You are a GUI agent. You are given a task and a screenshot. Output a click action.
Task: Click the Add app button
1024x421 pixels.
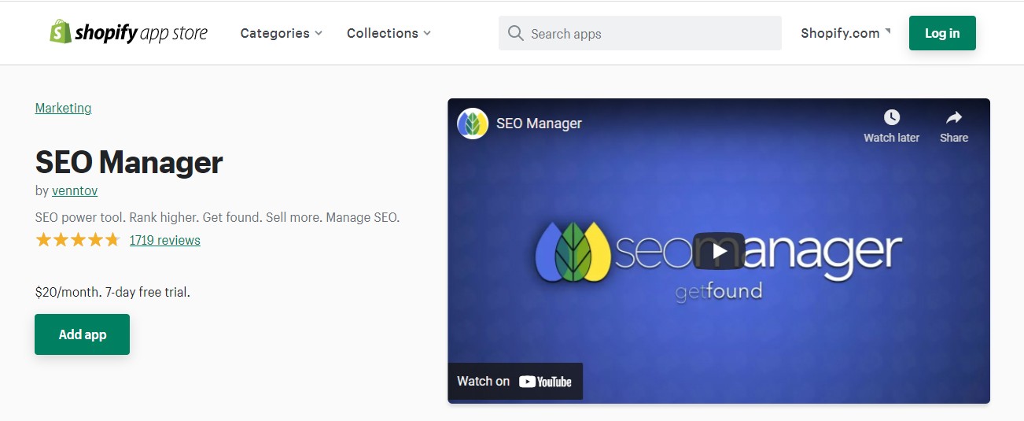[x=82, y=334]
